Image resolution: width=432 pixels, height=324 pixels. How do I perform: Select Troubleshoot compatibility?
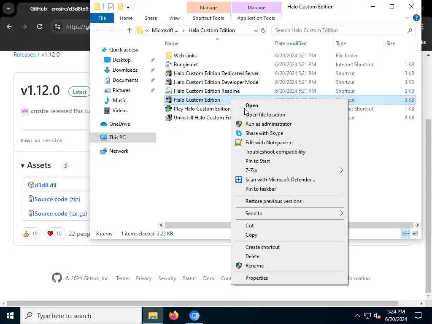[x=275, y=152]
